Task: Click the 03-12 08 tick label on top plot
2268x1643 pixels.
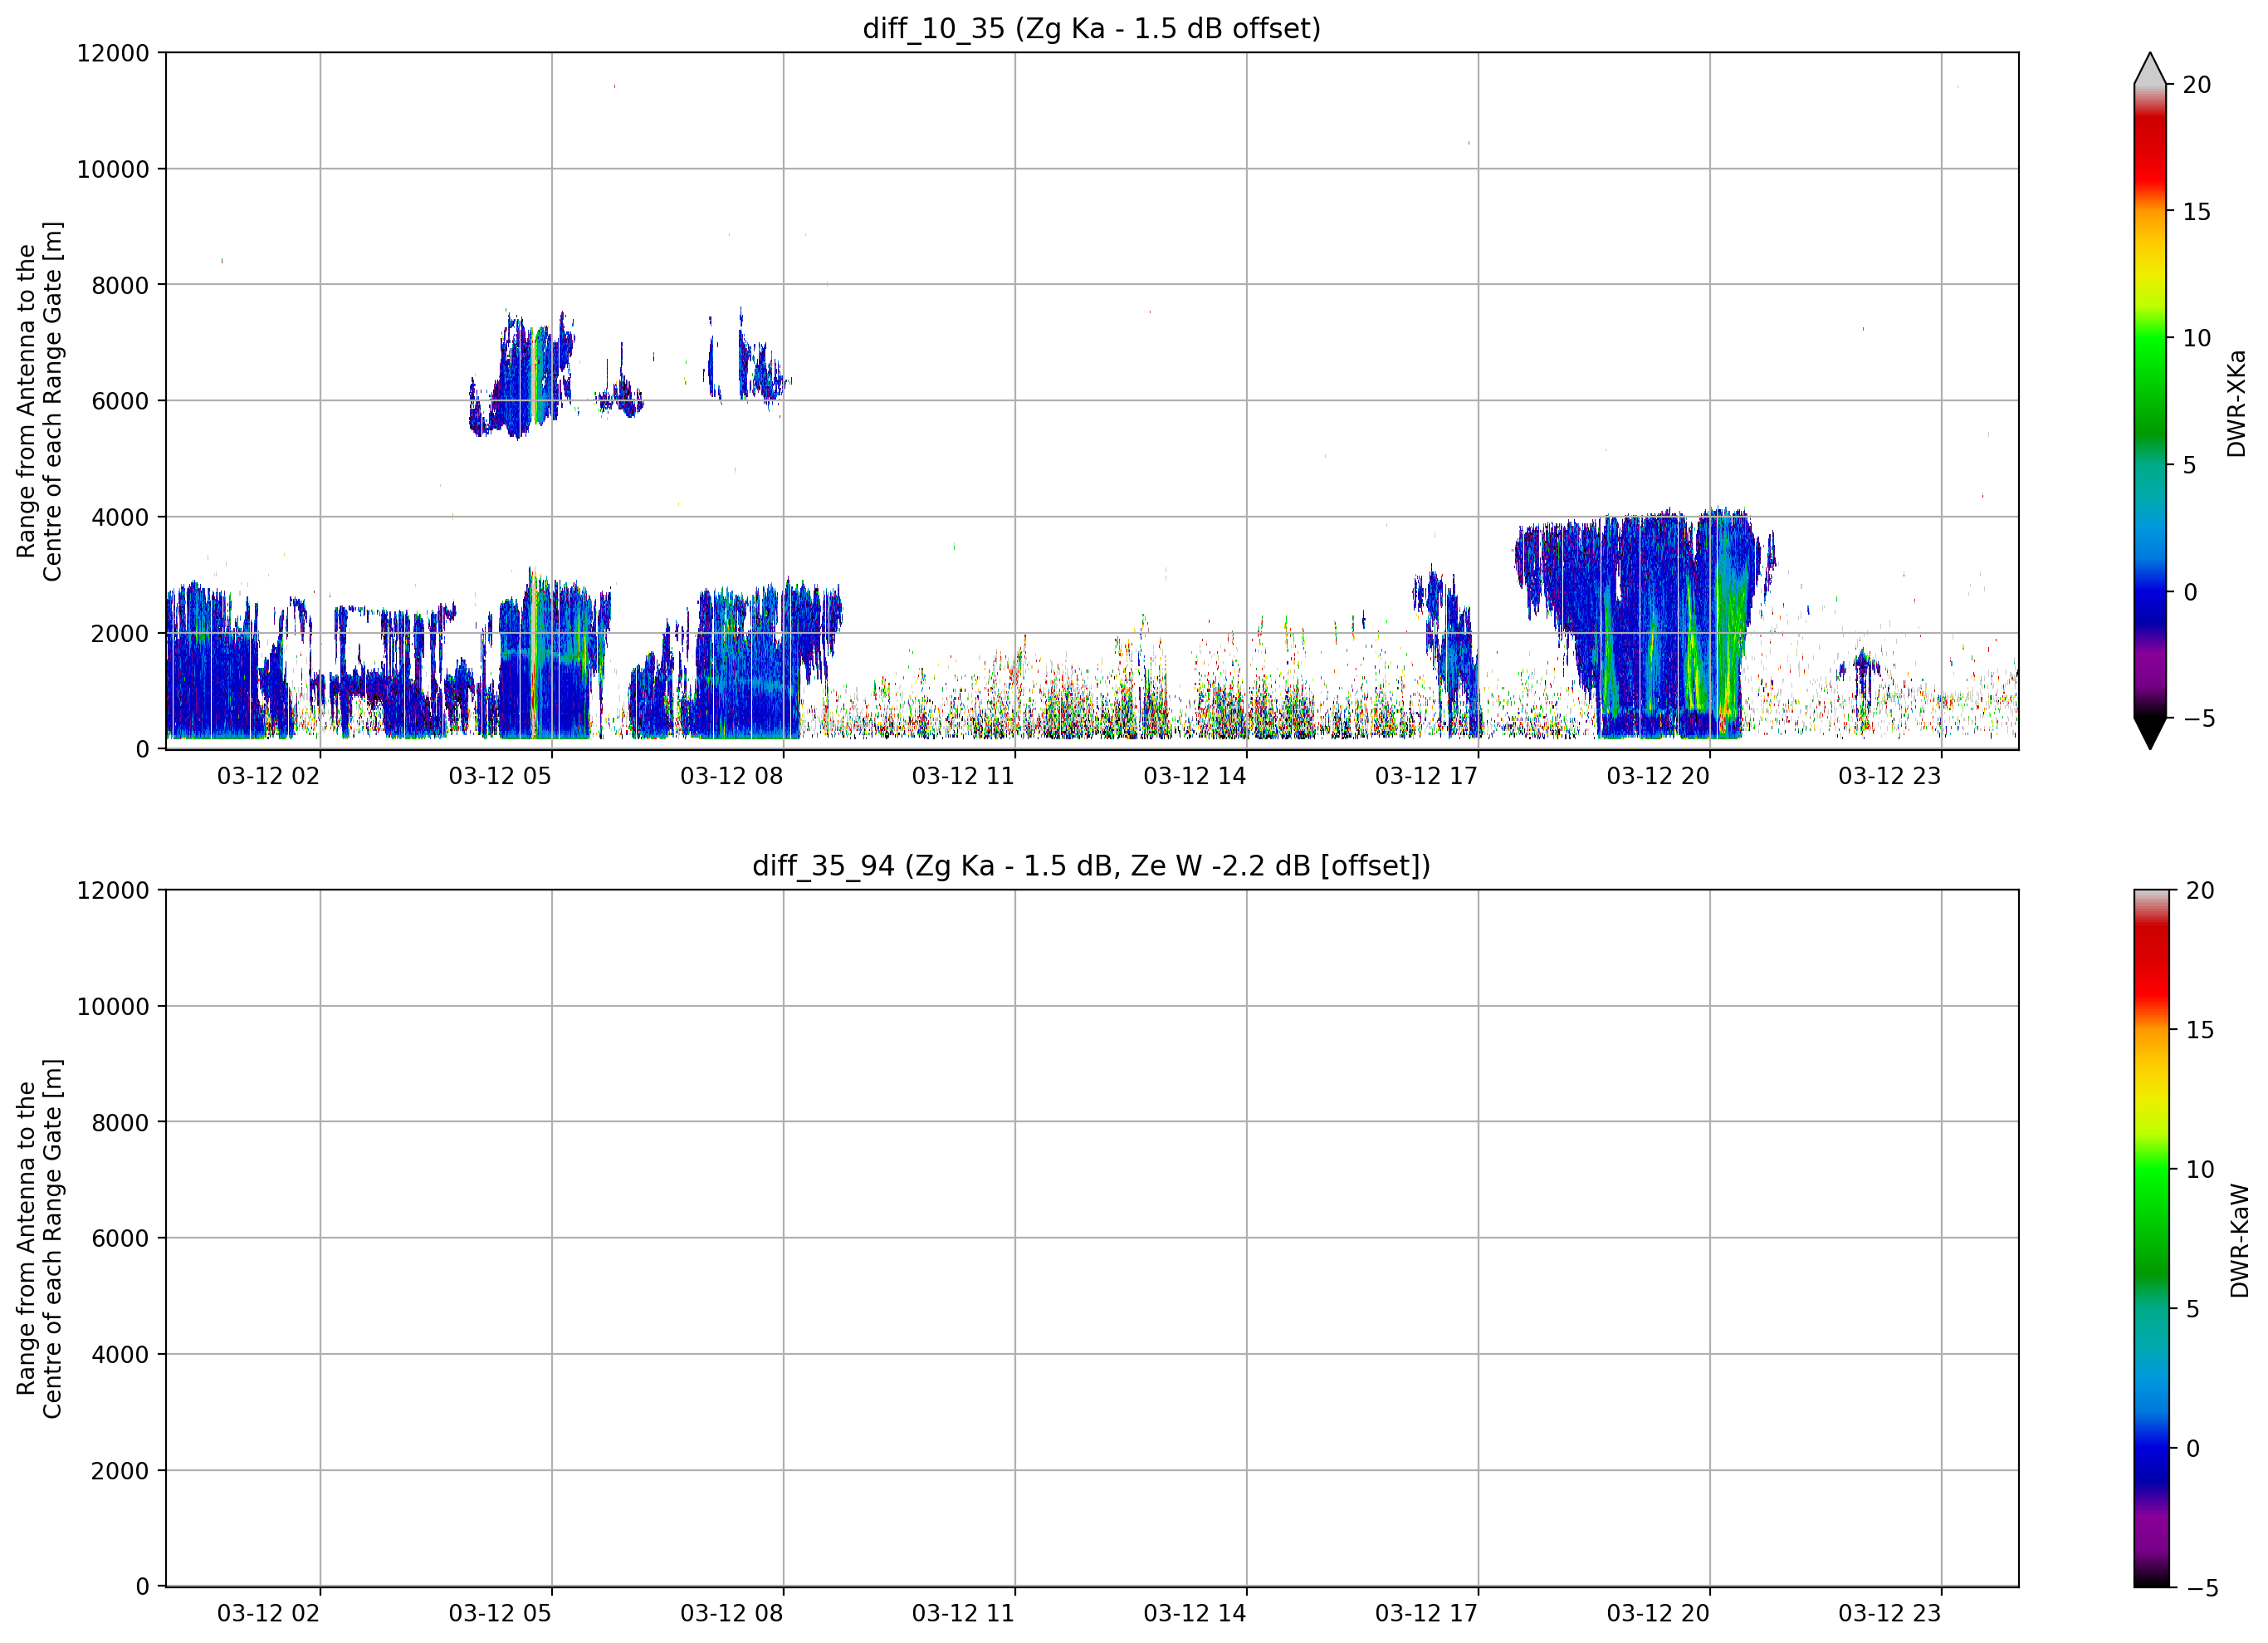Action: tap(732, 777)
